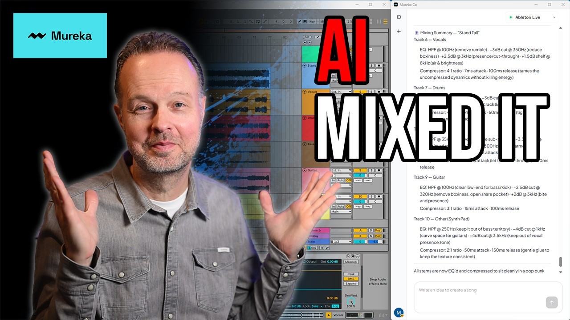This screenshot has height=320, width=570.
Task: Open track 10 Main output dropdown
Action: [341, 212]
